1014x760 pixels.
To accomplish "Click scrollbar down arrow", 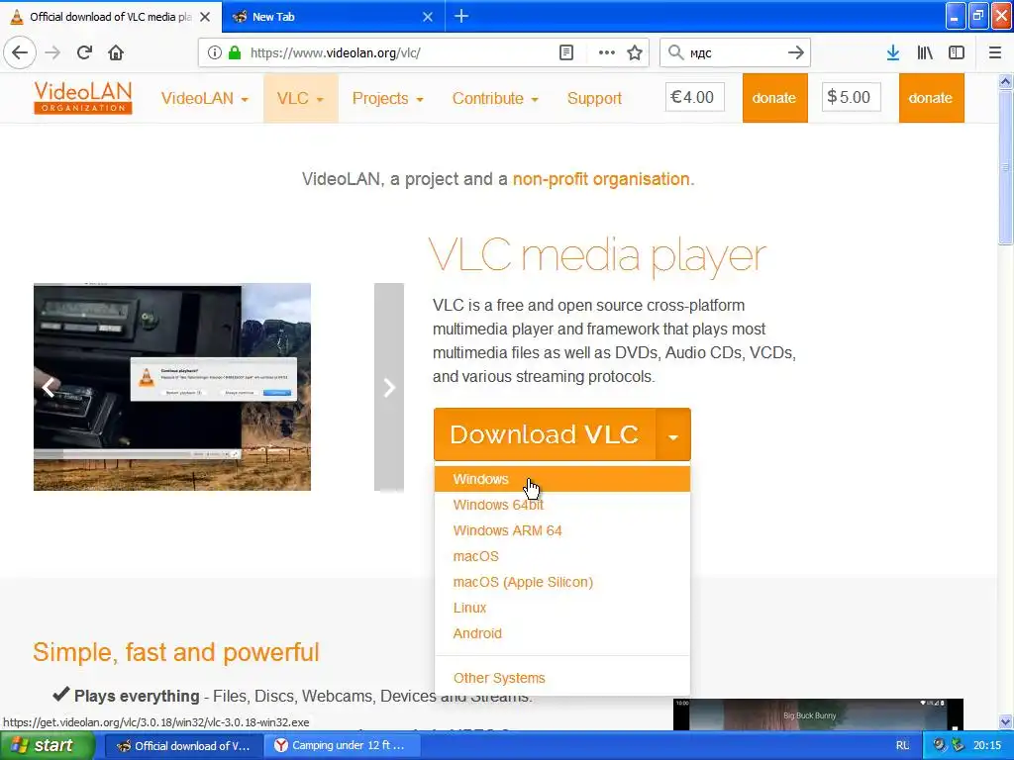I will click(1005, 721).
